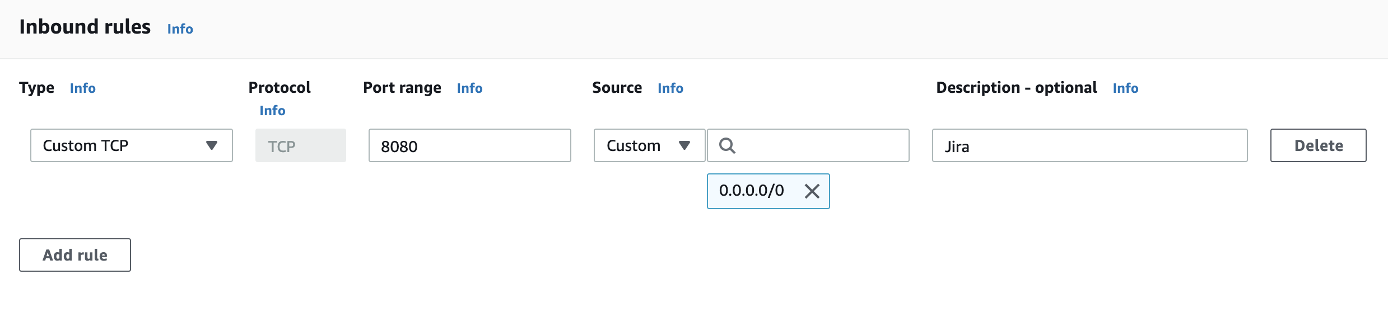Open Info link beside Source label
This screenshot has height=312, width=1388.
(x=670, y=88)
